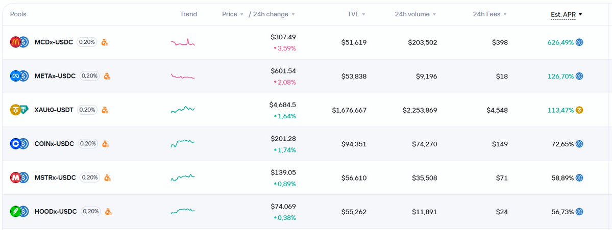Sort pools by TVL column
Screen dimensions: 612x230
(356, 14)
